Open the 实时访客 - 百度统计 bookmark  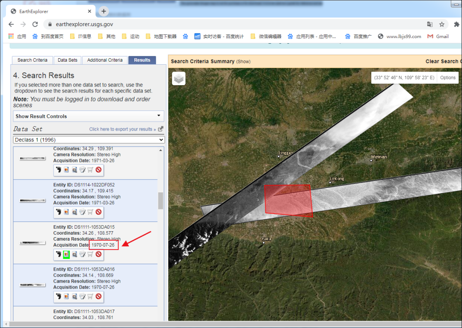pos(219,36)
